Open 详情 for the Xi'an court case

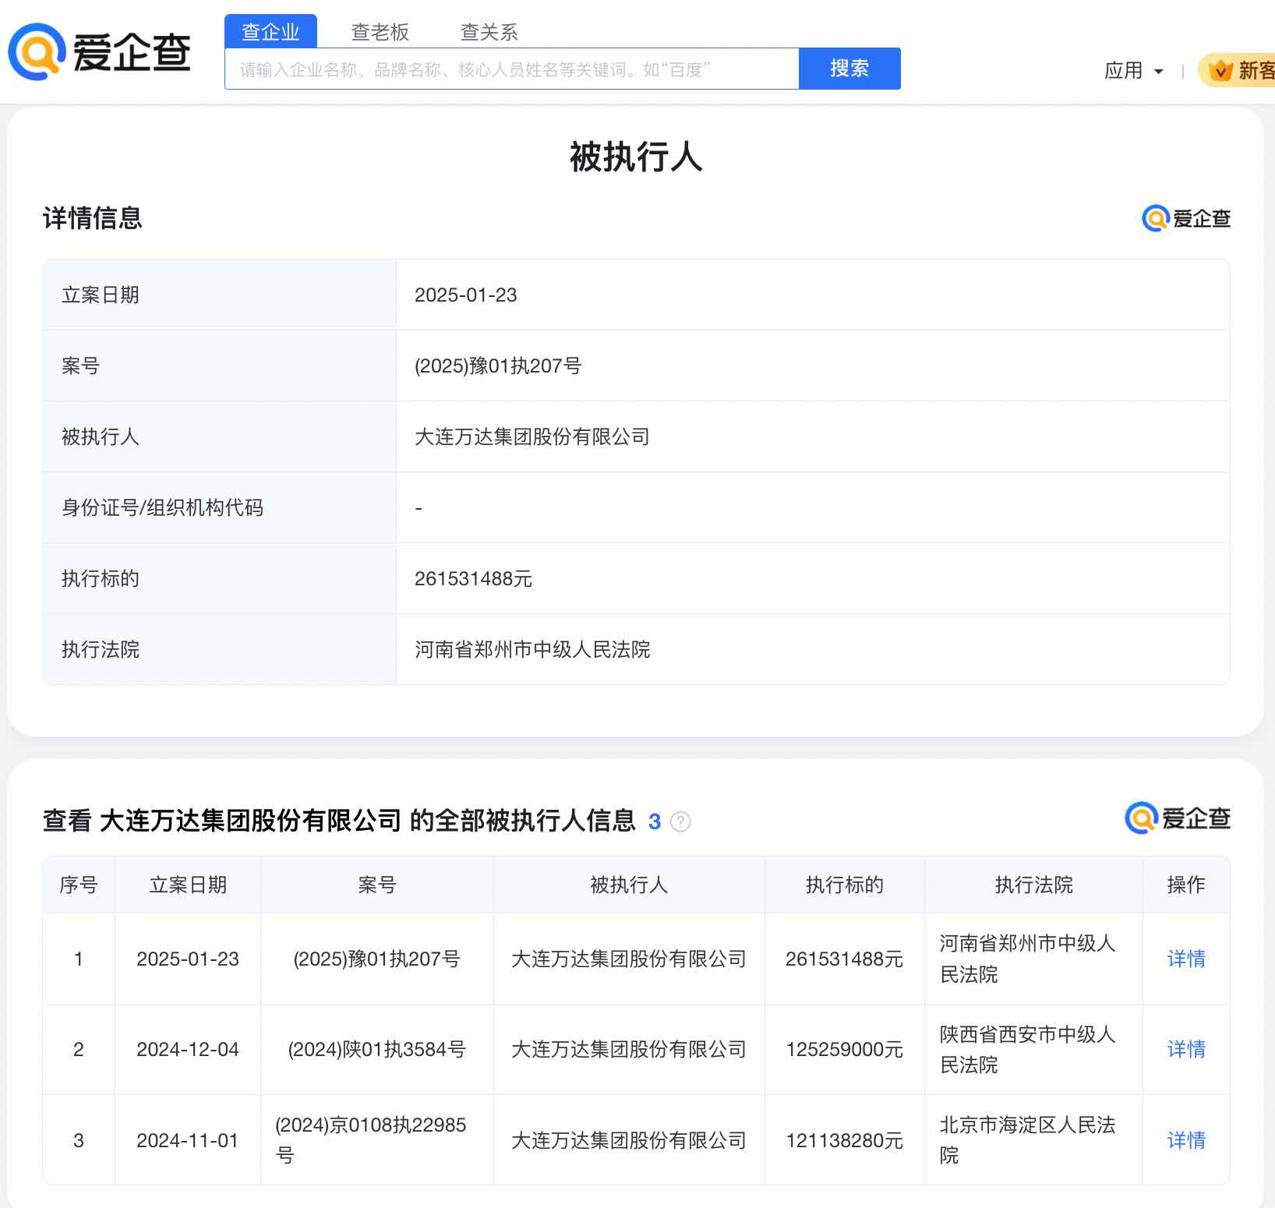tap(1186, 1050)
